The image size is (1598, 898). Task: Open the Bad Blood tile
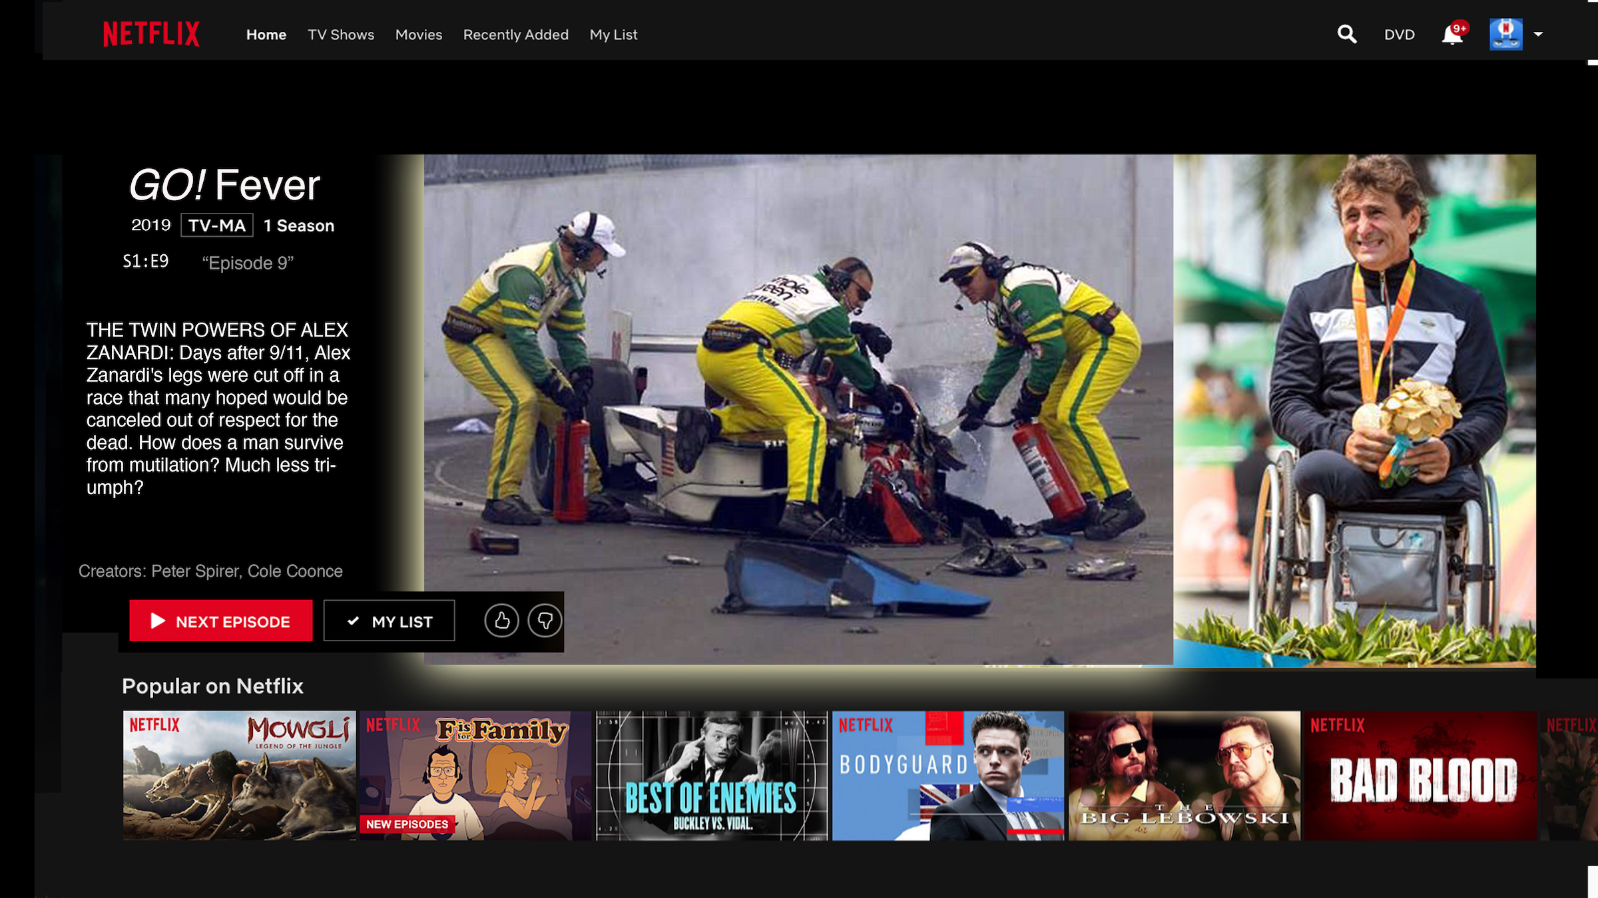click(1420, 776)
